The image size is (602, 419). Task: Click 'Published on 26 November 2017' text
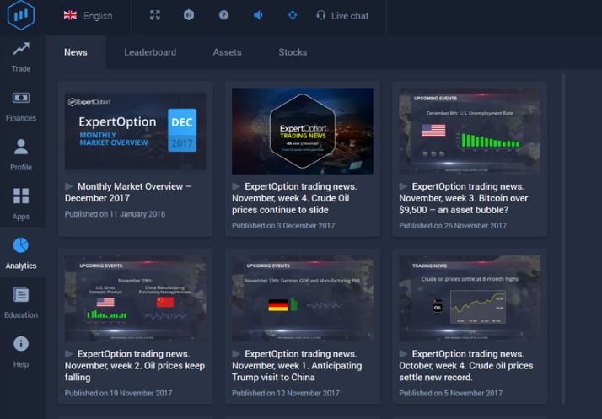(453, 226)
